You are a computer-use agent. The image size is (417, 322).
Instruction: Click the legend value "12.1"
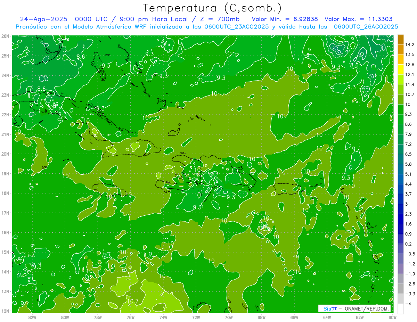pyautogui.click(x=410, y=74)
